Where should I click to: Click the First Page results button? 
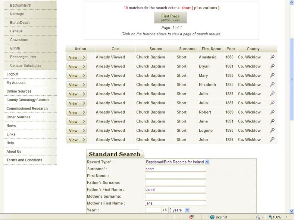click(171, 17)
